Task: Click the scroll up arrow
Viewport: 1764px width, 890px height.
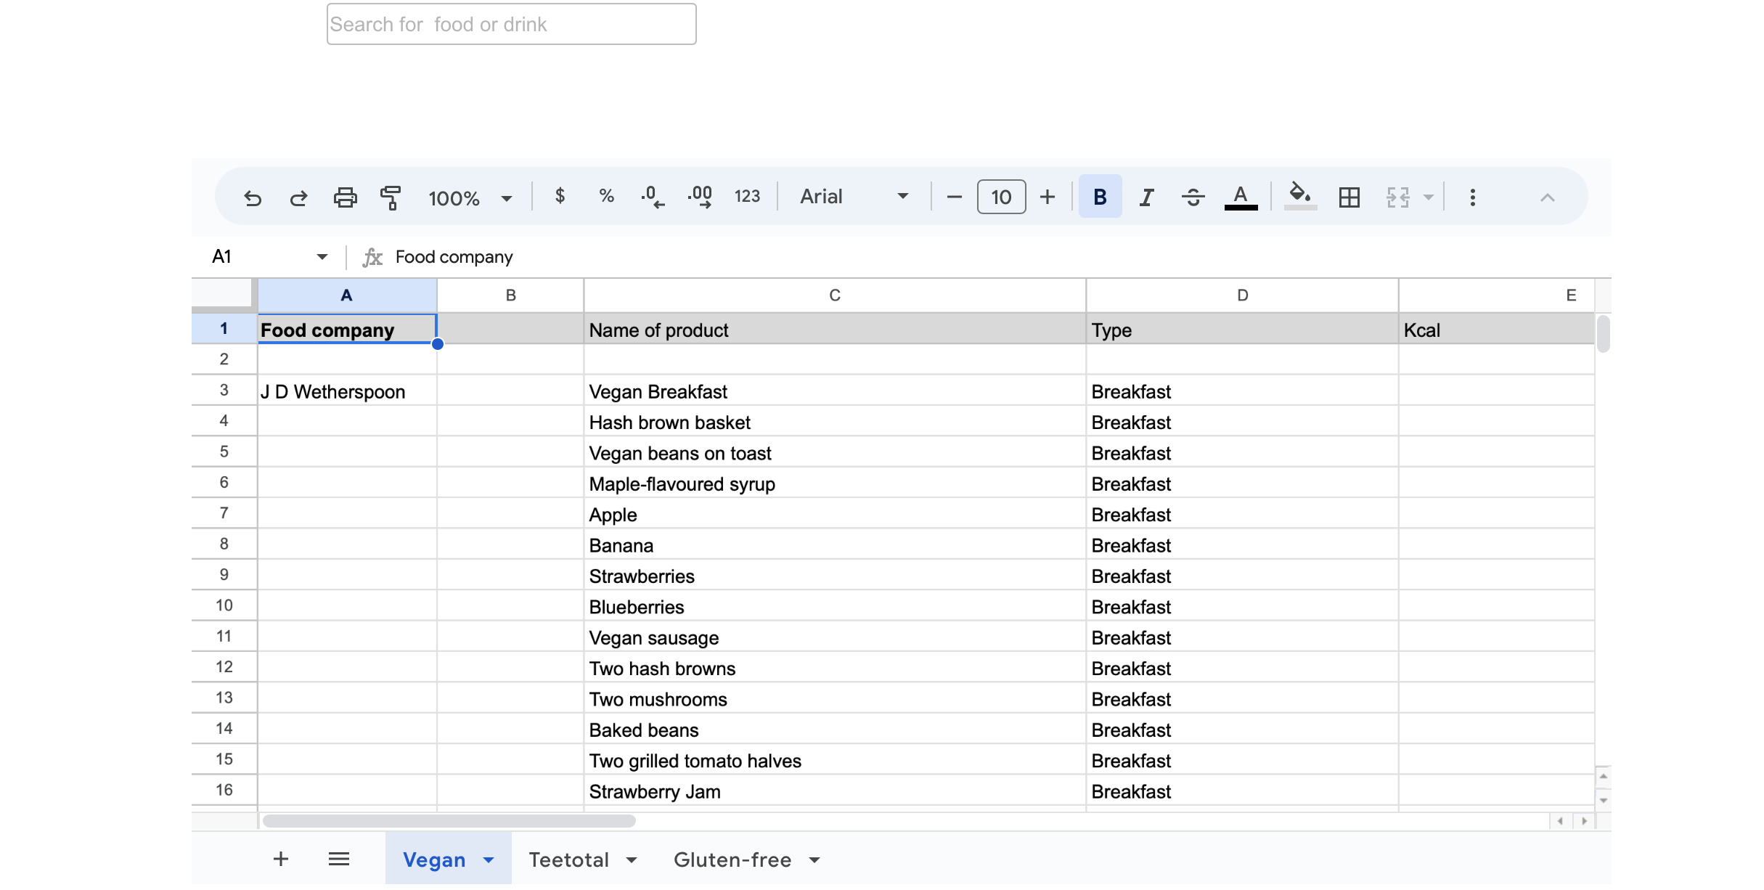Action: click(x=1604, y=776)
